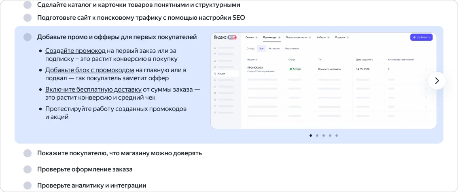Go to next slide with the arrow button
The height and width of the screenshot is (192, 458).
(437, 81)
